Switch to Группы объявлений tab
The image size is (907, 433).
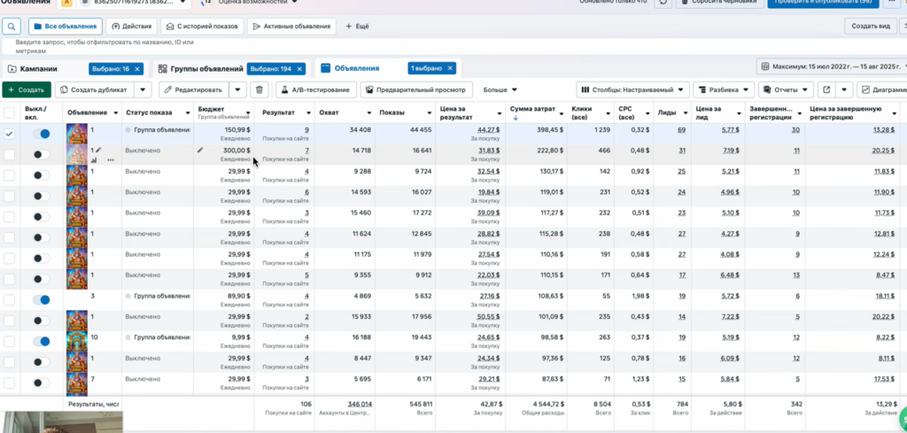201,69
